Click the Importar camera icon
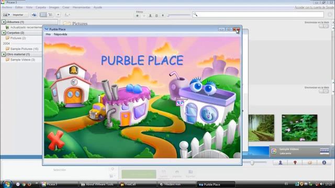The width and height of the screenshot is (335, 188). 6,15
